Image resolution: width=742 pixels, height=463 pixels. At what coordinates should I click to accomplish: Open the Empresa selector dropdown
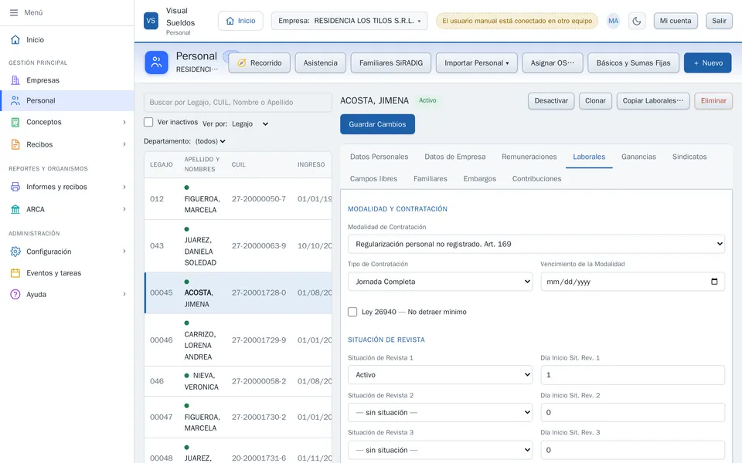(x=349, y=21)
